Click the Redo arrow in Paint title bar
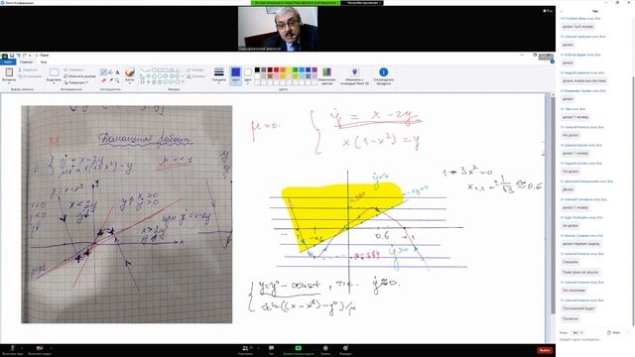The height and width of the screenshot is (357, 635). tap(24, 56)
